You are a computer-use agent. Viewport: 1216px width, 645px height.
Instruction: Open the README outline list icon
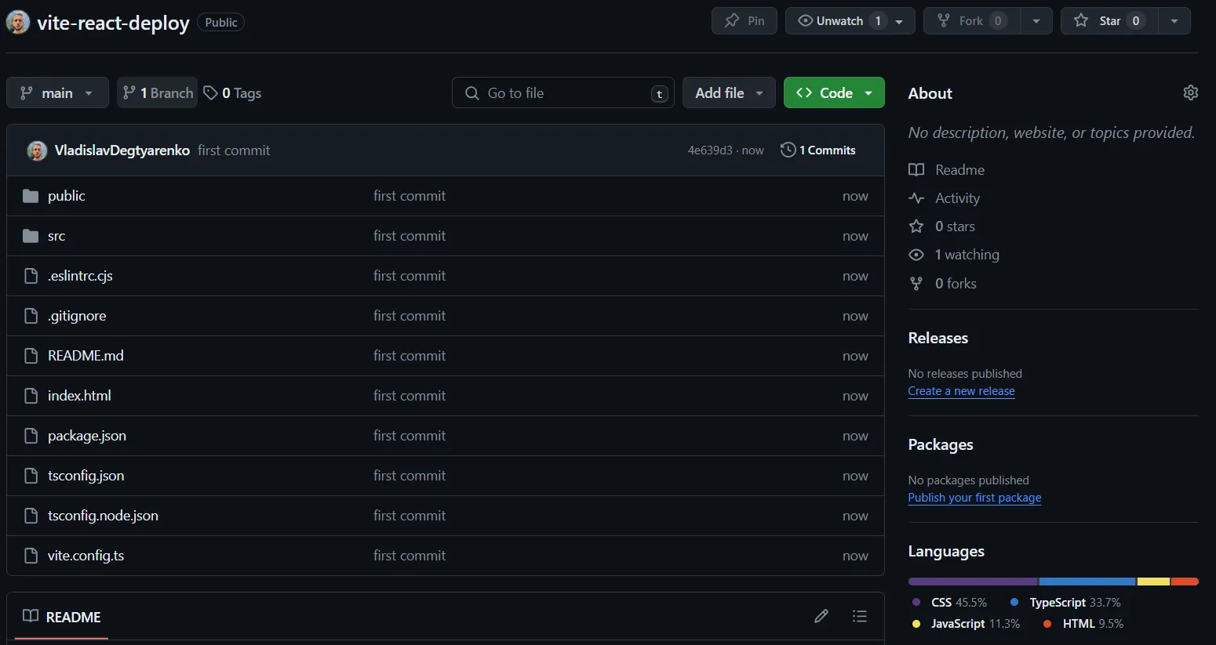point(860,616)
